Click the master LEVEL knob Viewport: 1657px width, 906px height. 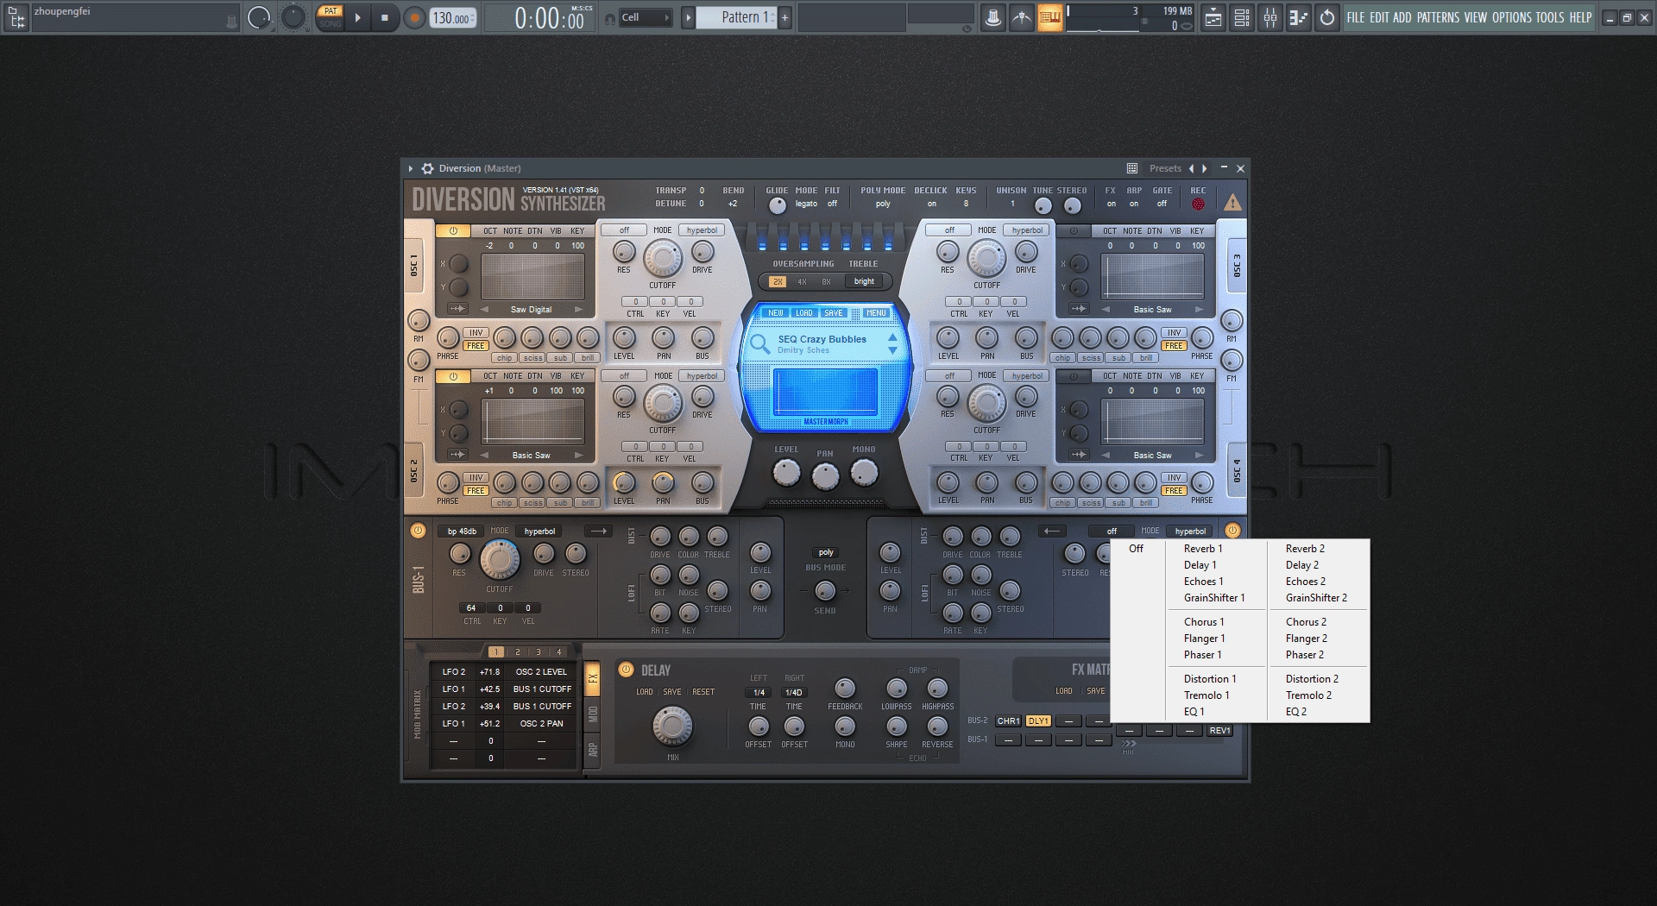[x=786, y=473]
